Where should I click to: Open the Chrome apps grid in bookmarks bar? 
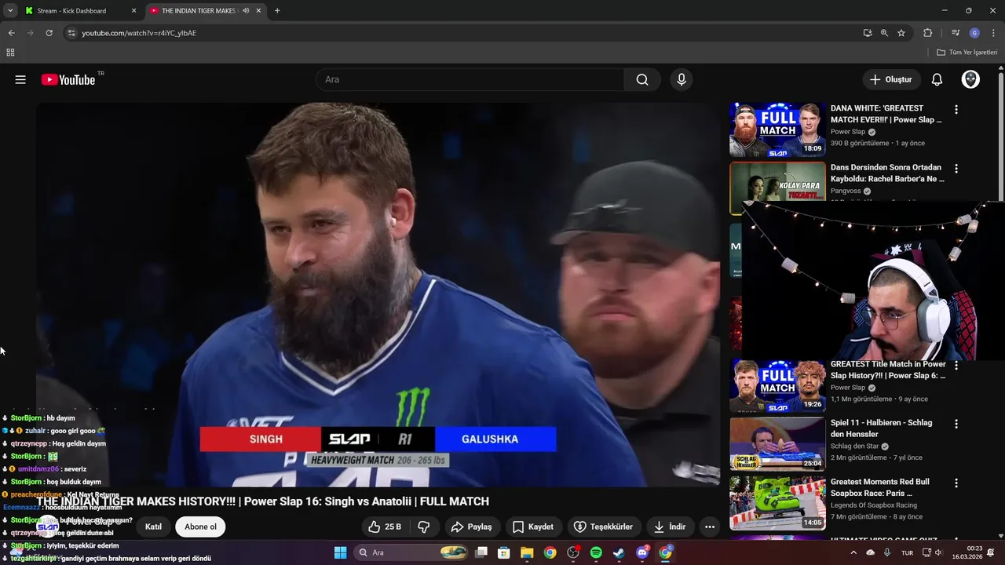click(x=10, y=53)
